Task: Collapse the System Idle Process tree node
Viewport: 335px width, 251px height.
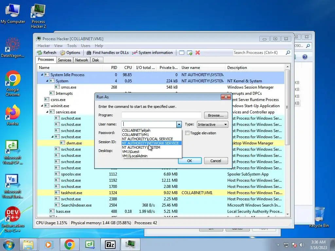Action: [x=42, y=75]
